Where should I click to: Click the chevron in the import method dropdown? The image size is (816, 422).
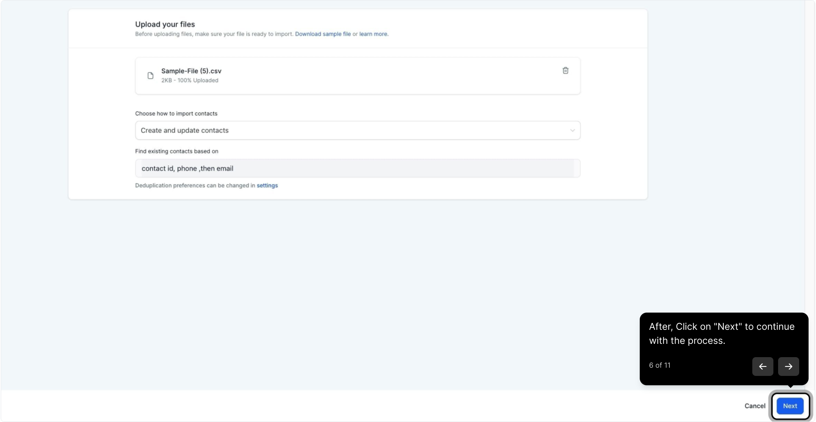tap(572, 131)
